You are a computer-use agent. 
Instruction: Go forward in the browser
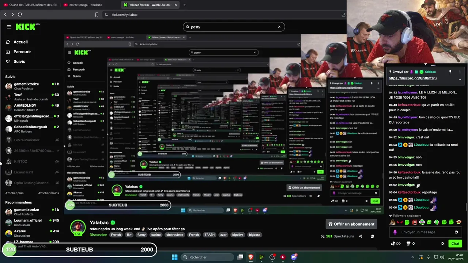click(x=12, y=15)
